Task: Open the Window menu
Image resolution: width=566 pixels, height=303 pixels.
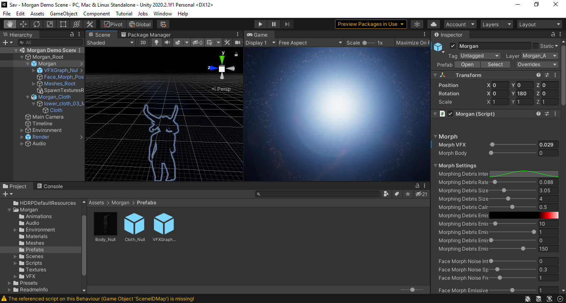Action: pos(163,14)
